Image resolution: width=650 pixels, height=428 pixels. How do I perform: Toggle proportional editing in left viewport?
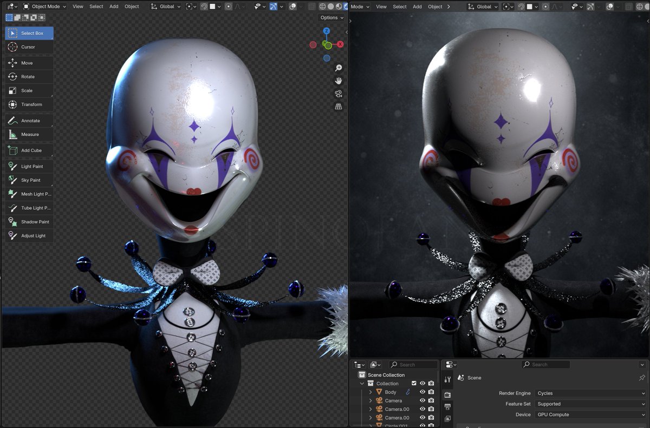[229, 6]
